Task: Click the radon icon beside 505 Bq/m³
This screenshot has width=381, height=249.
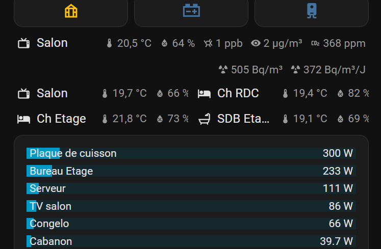Action: click(223, 70)
